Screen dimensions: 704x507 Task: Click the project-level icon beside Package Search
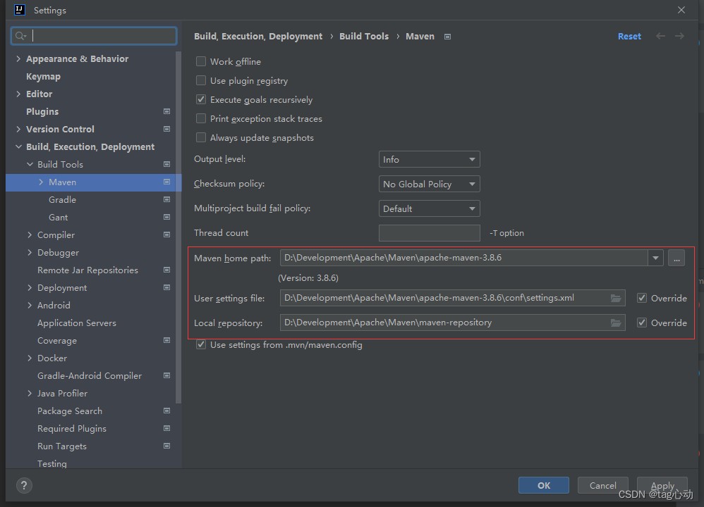click(x=166, y=411)
